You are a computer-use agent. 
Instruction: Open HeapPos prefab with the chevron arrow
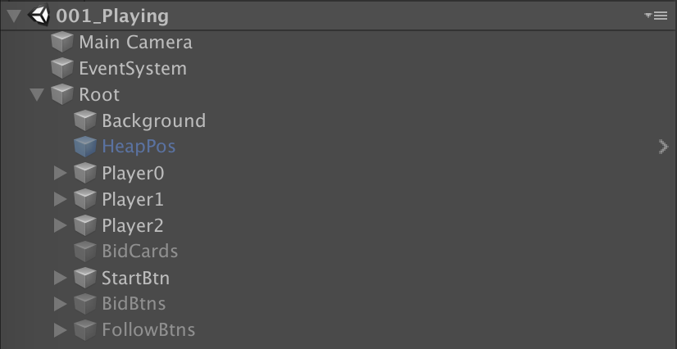pos(664,147)
